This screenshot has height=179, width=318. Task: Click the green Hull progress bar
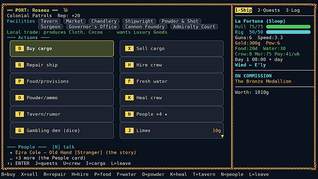pos(288,26)
